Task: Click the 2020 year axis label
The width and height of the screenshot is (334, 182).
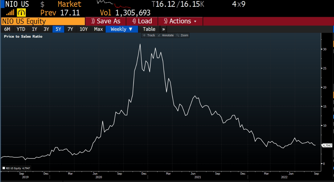Action: pyautogui.click(x=99, y=177)
